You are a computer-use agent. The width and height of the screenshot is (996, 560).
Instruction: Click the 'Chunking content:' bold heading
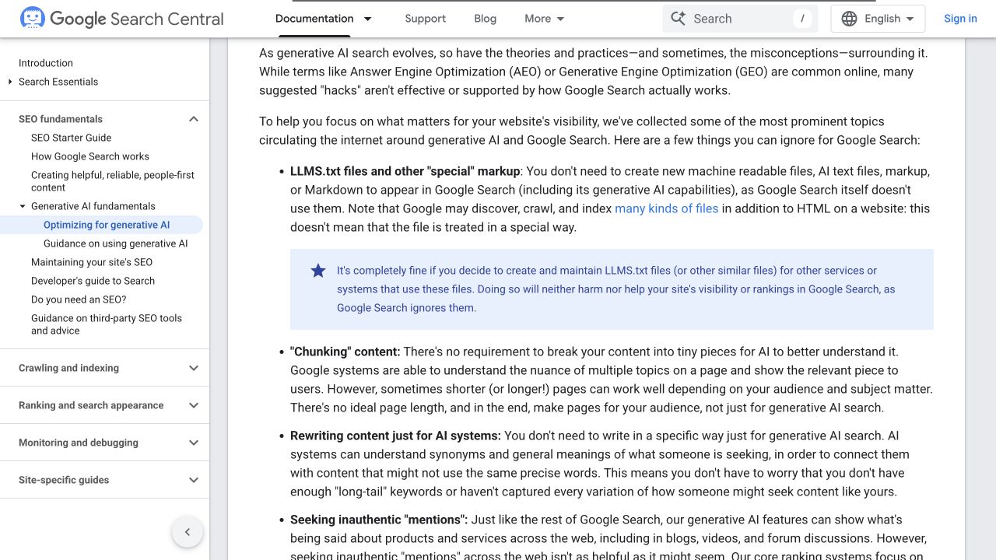coord(345,352)
